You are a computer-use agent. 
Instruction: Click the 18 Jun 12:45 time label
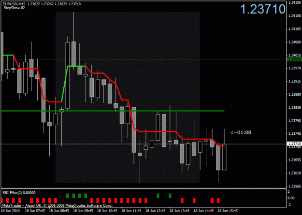click(x=155, y=211)
